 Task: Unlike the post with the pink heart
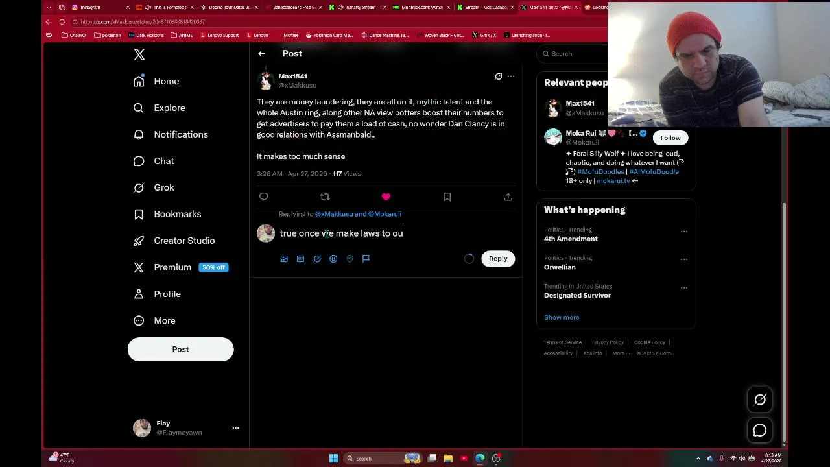coord(386,197)
